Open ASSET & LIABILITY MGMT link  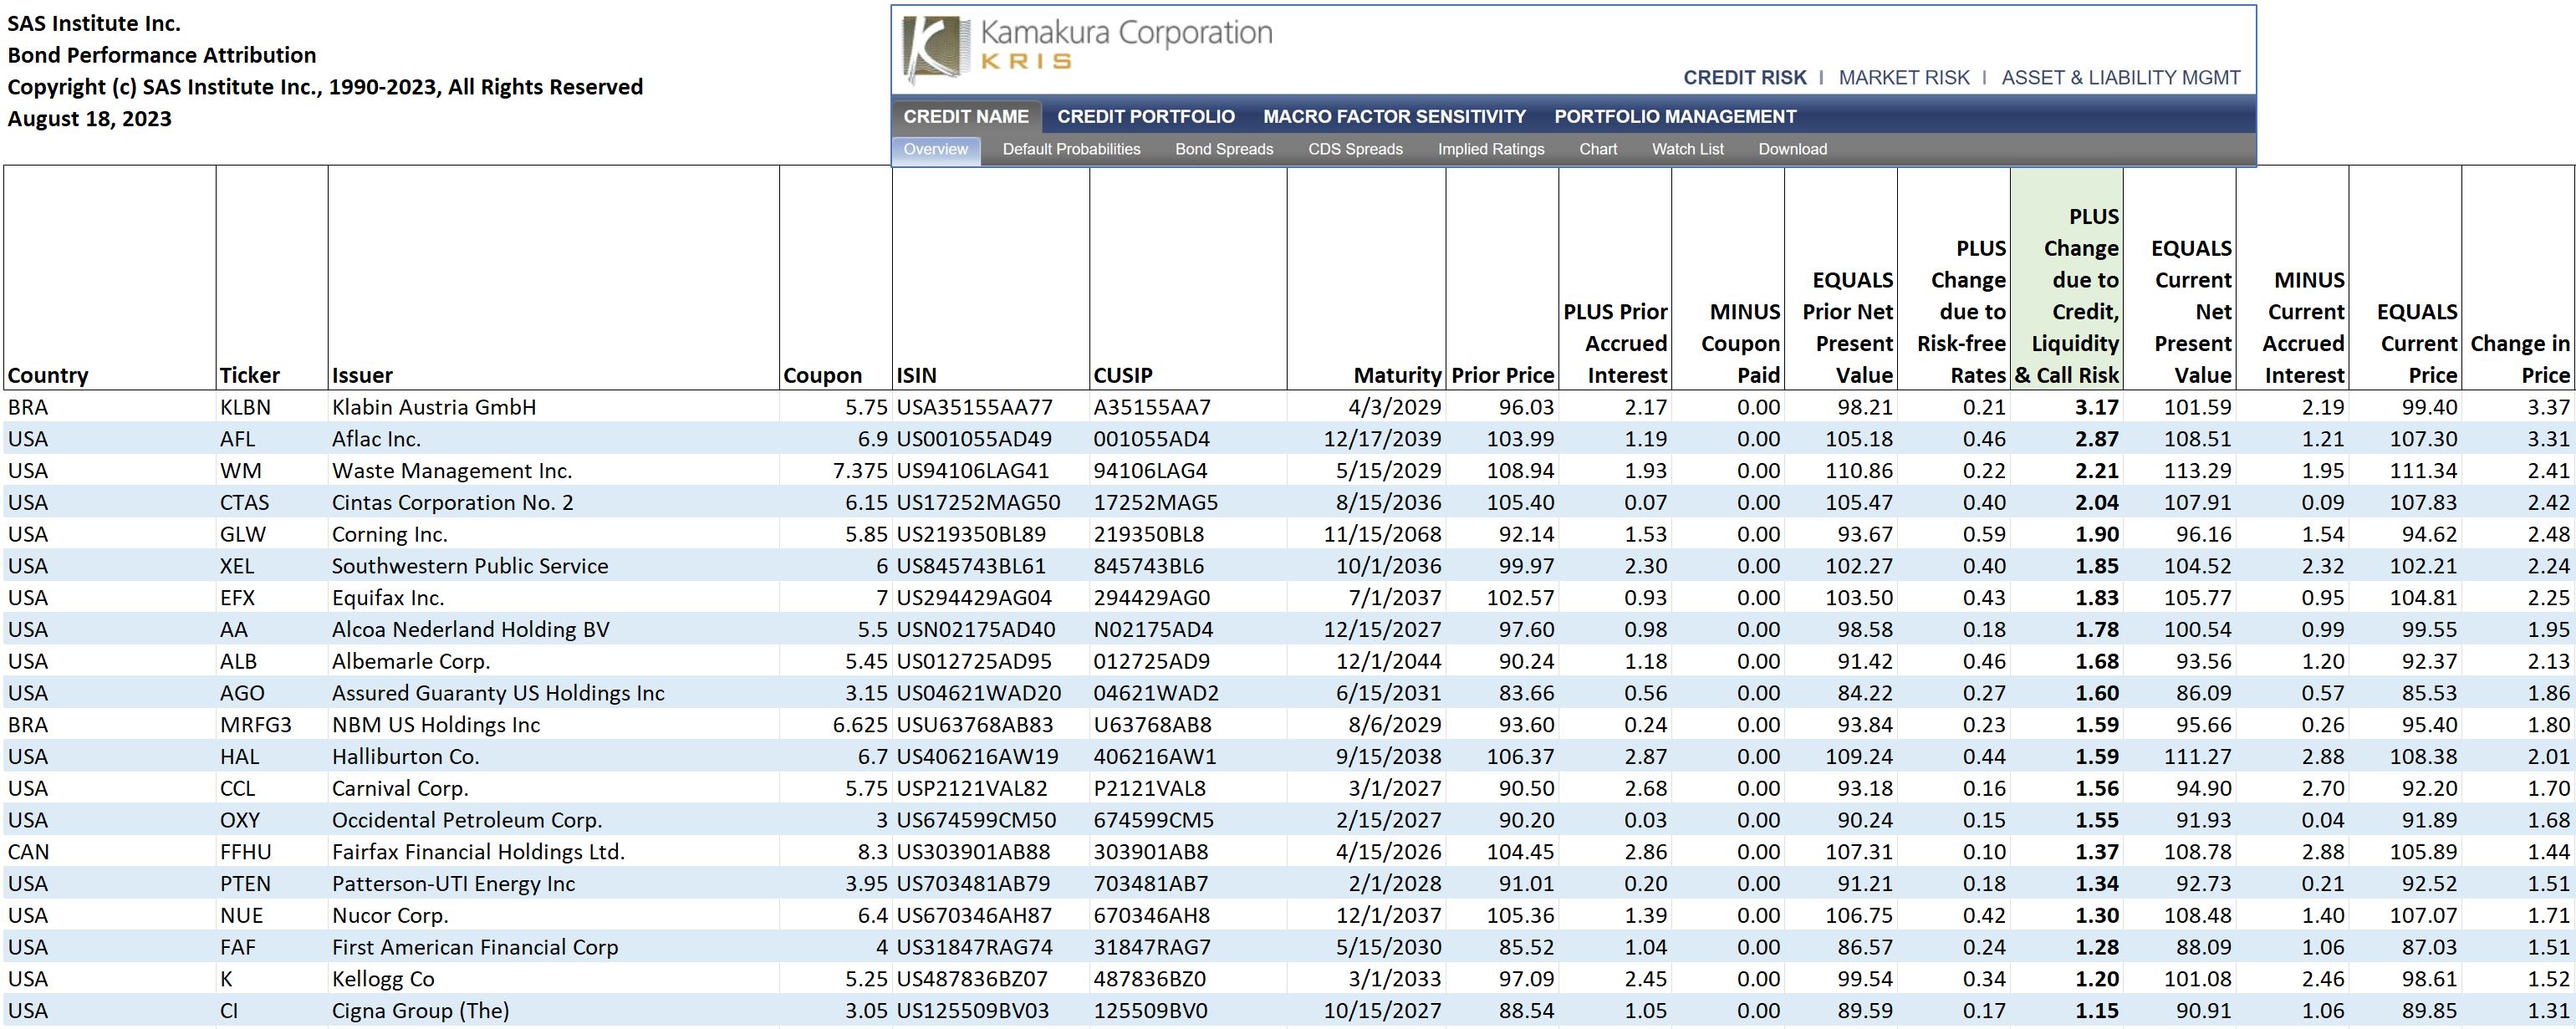[x=2121, y=78]
